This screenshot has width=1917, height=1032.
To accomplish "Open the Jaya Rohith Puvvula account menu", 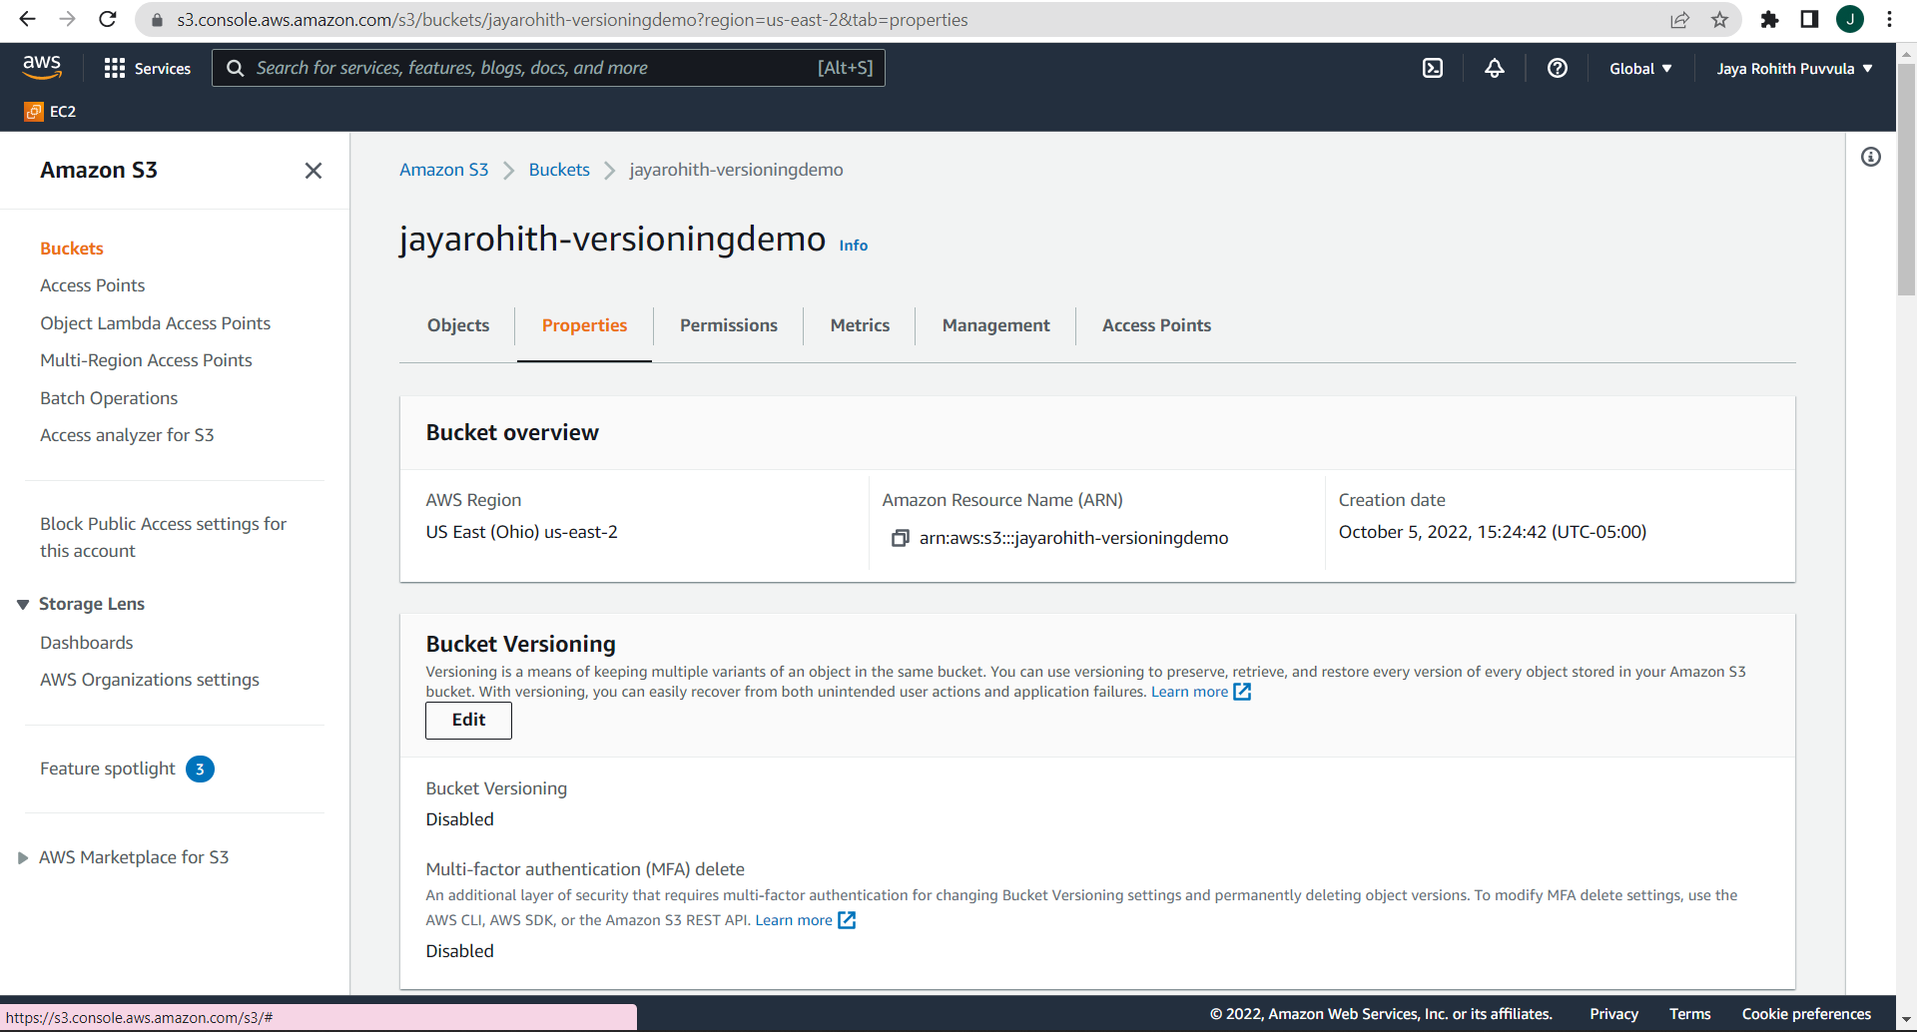I will tap(1794, 68).
